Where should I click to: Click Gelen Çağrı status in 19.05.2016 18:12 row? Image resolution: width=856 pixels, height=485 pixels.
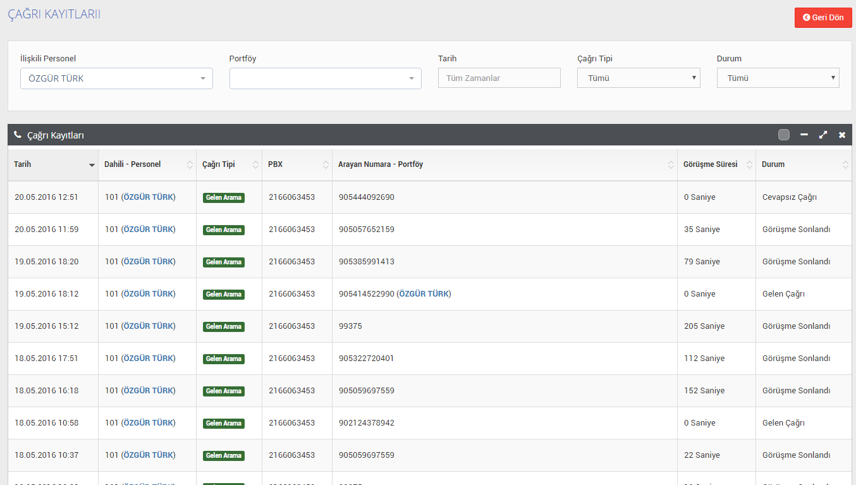(783, 294)
